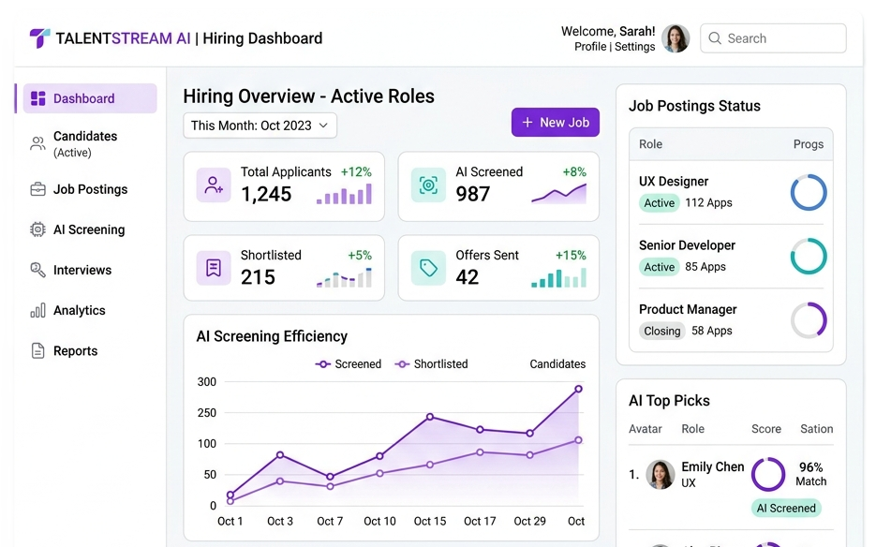This screenshot has width=876, height=547.
Task: Click Sarah's profile avatar in header
Action: tap(676, 38)
